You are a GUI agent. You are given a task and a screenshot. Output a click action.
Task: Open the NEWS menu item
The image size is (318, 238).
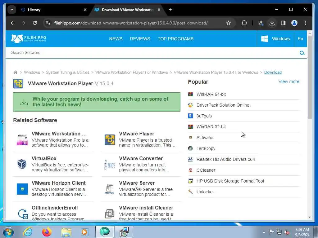coord(116,39)
